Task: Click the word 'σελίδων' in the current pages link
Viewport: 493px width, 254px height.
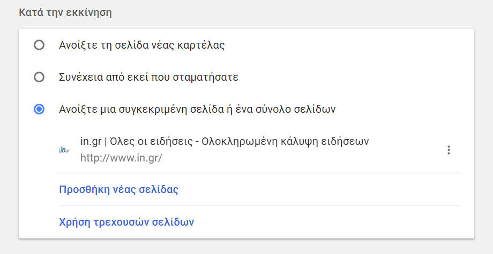Action: 173,222
